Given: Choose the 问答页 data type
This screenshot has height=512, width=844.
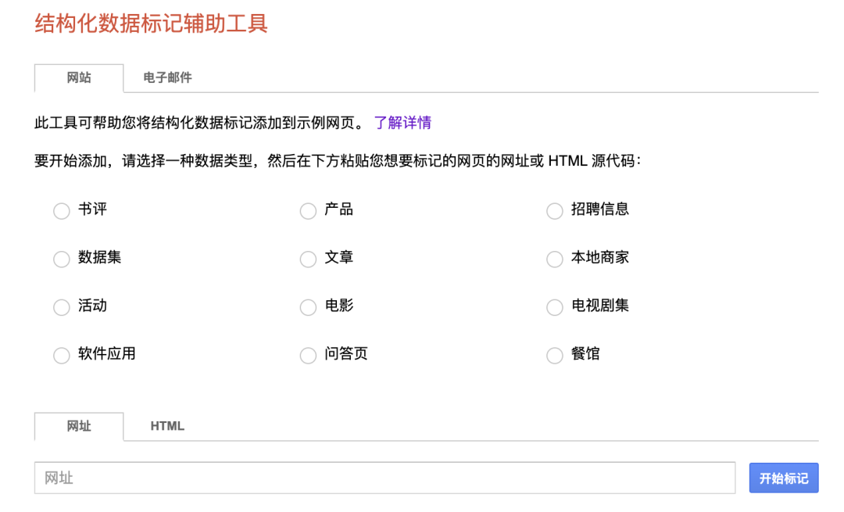Looking at the screenshot, I should click(309, 356).
